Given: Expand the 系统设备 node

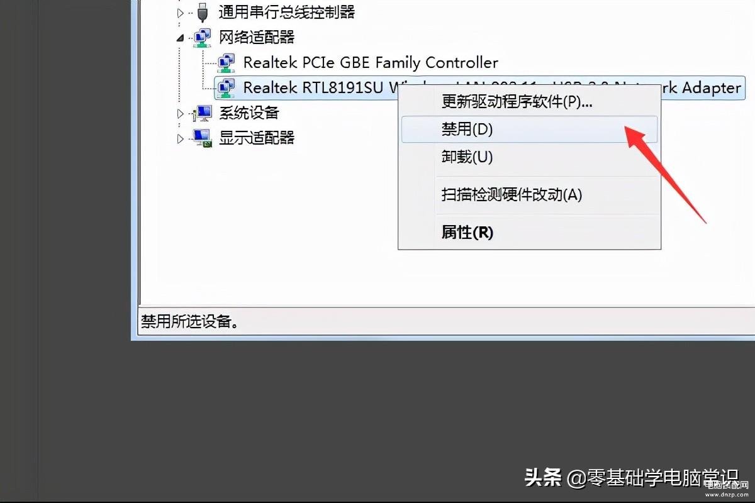Looking at the screenshot, I should coord(181,114).
